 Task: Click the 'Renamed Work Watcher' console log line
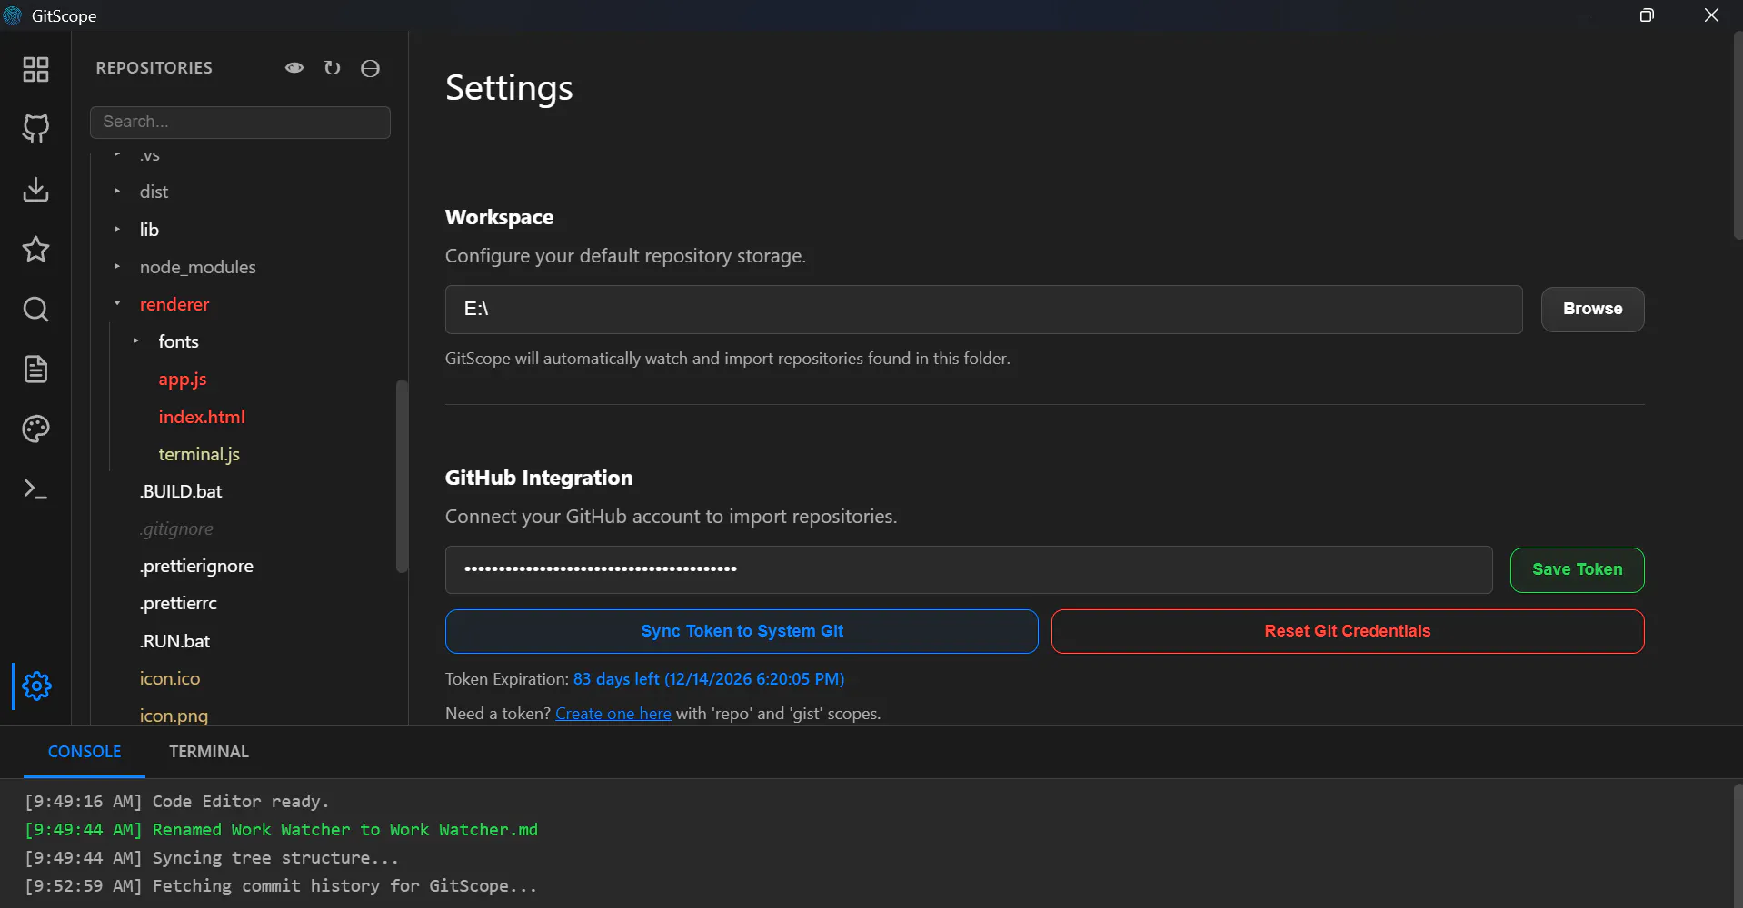pyautogui.click(x=281, y=829)
